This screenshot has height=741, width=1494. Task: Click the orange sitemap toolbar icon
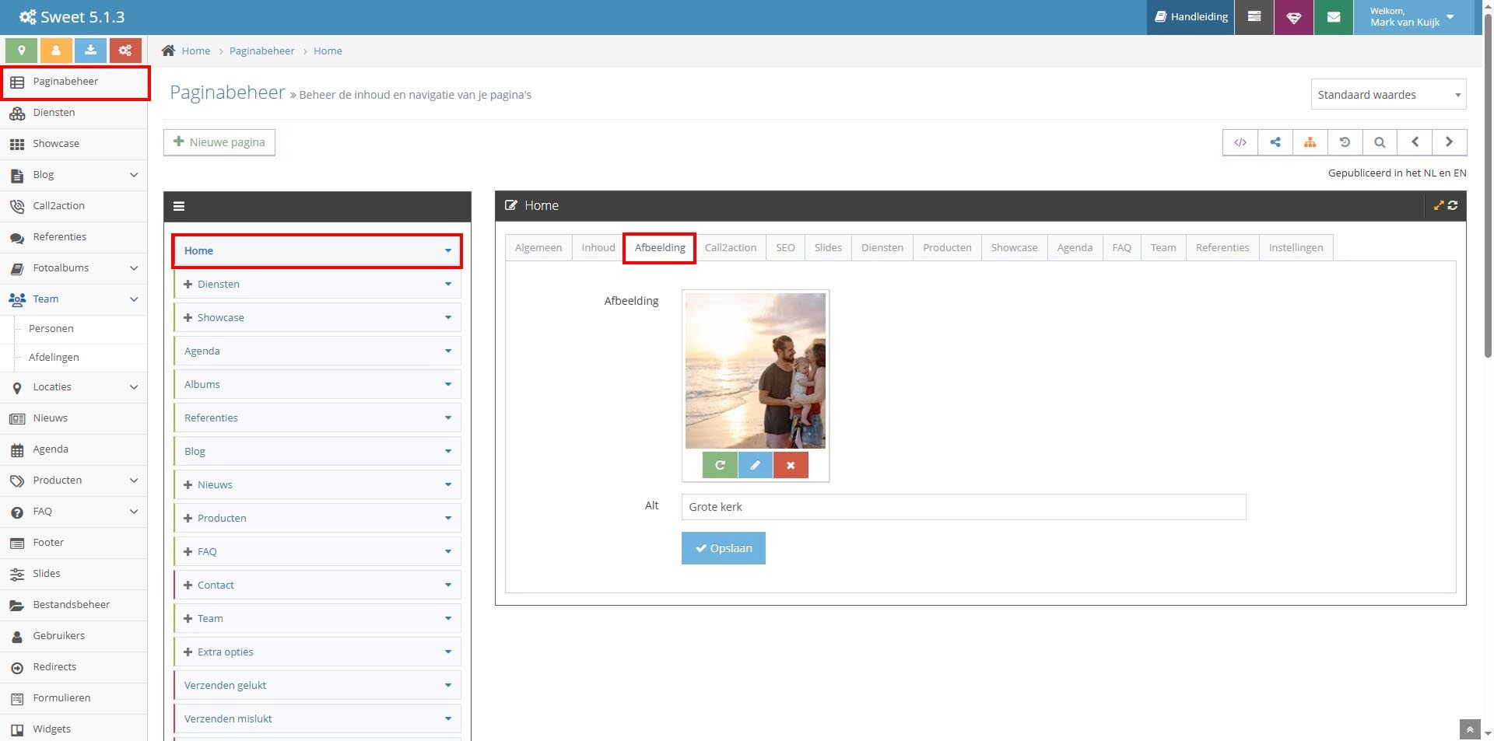pos(1310,142)
